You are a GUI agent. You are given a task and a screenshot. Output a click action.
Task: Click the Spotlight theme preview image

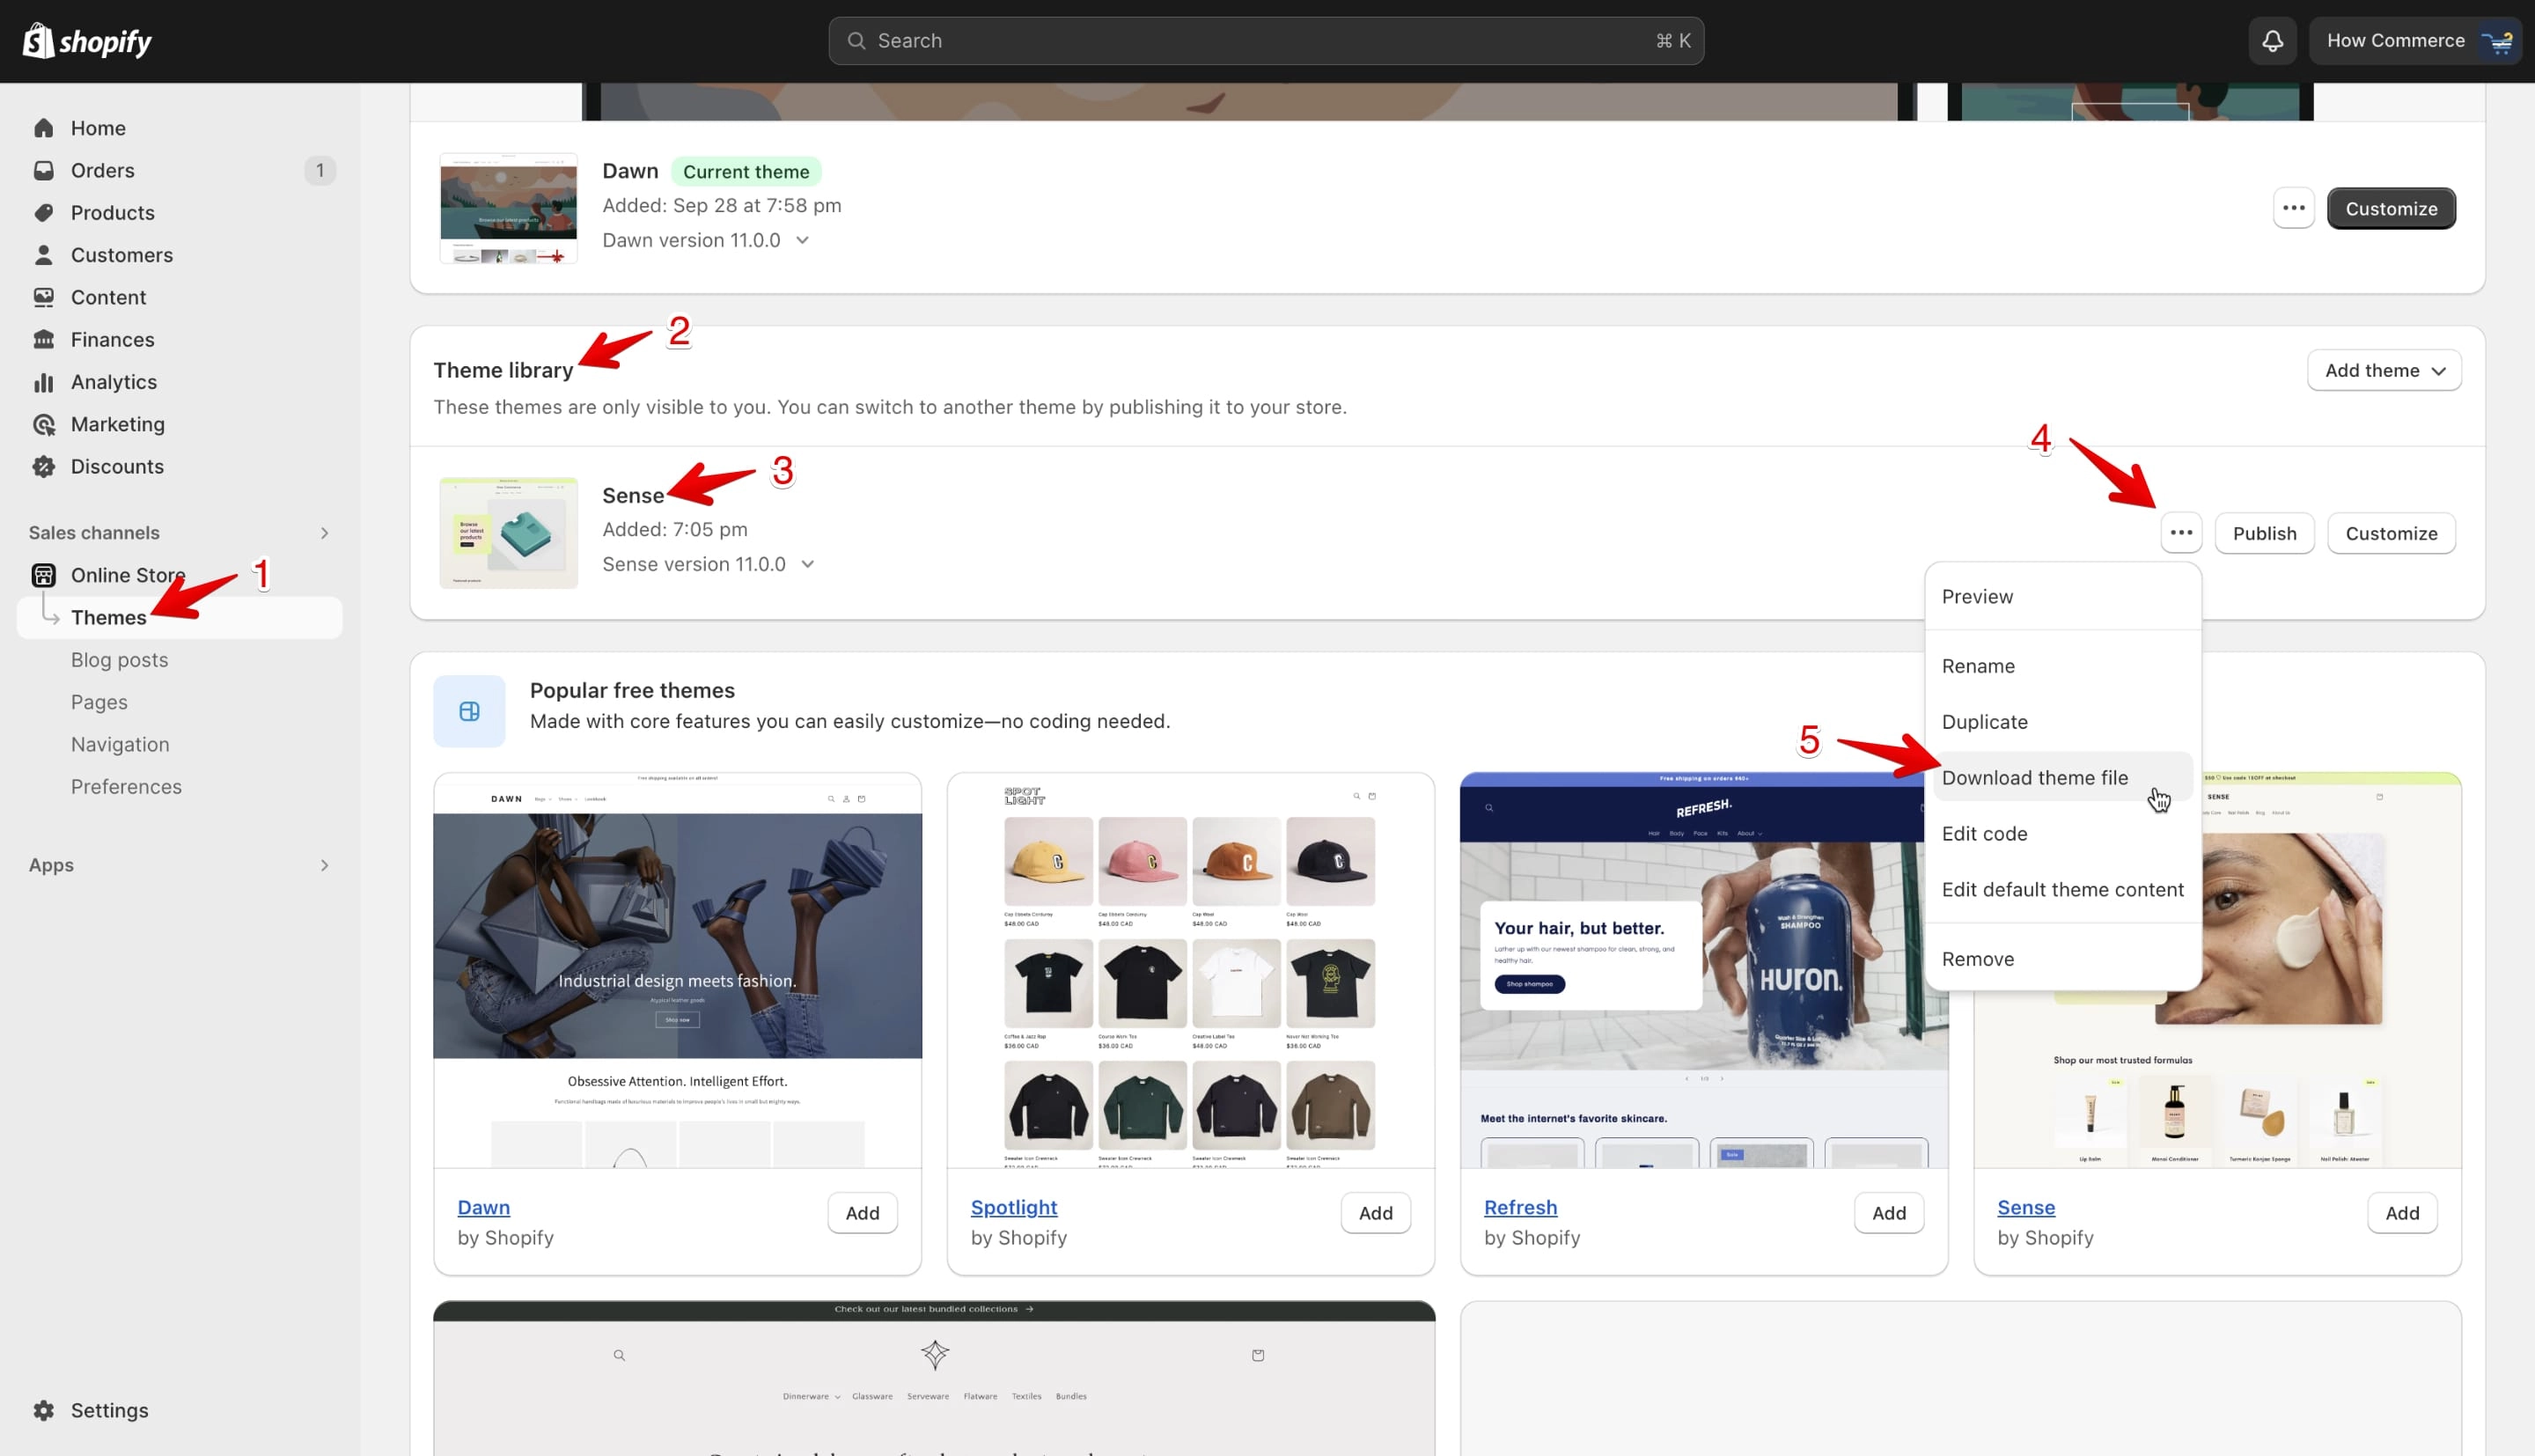point(1189,970)
